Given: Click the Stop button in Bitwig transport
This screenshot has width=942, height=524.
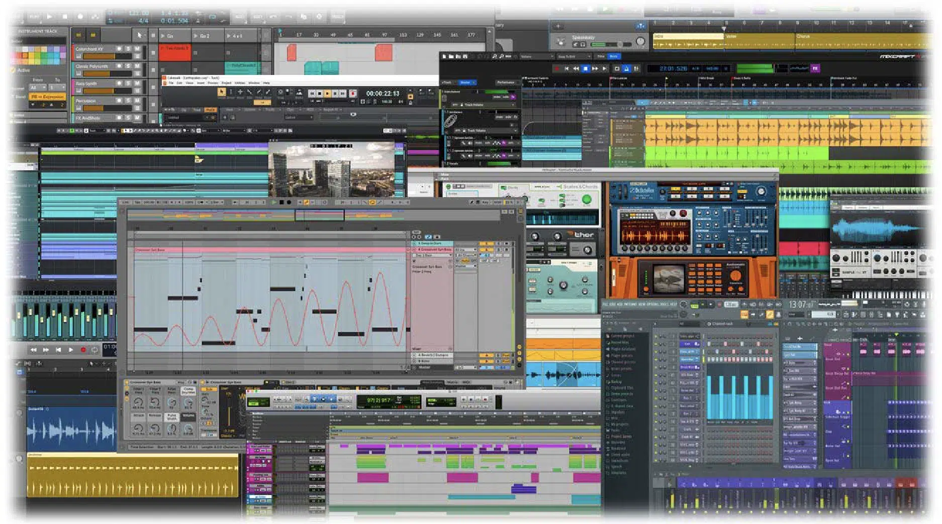Looking at the screenshot, I should coord(65,16).
